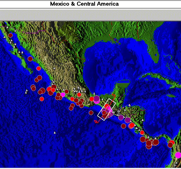Screen dimensions: 181x169
Task: Click the gray bar beneath the map title
Action: [90, 14]
